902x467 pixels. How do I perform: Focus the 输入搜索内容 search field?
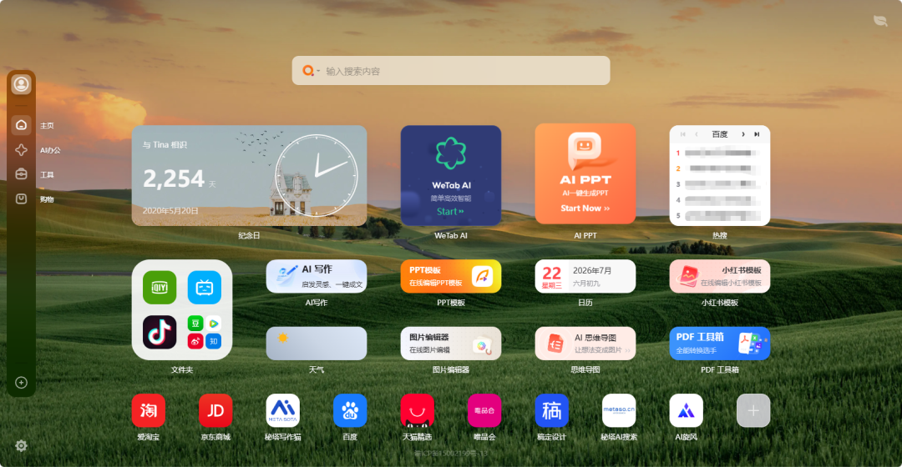[451, 71]
